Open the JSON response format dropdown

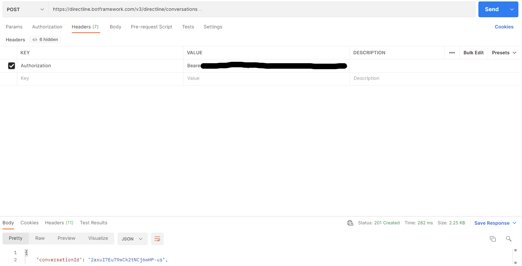132,239
